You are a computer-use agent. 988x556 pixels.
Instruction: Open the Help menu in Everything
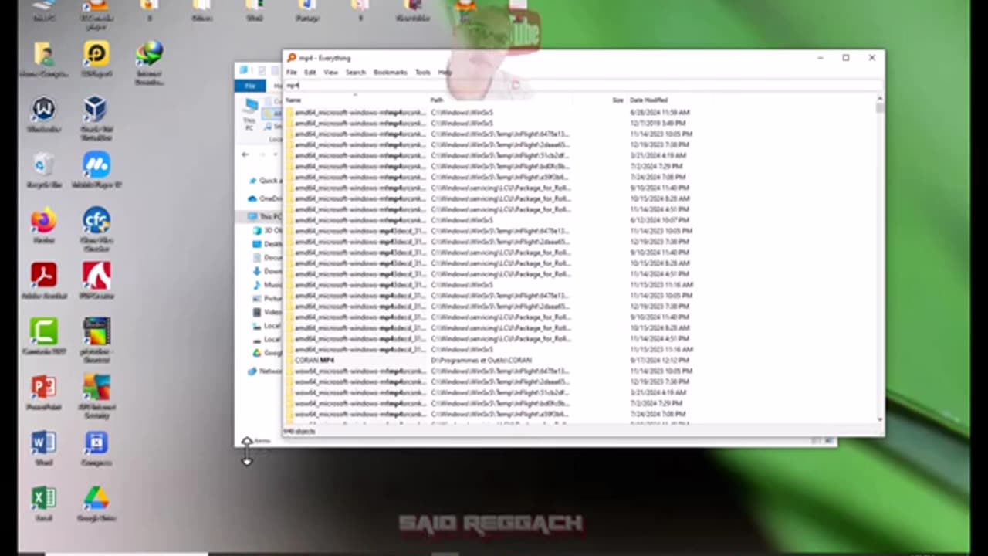[x=445, y=73]
